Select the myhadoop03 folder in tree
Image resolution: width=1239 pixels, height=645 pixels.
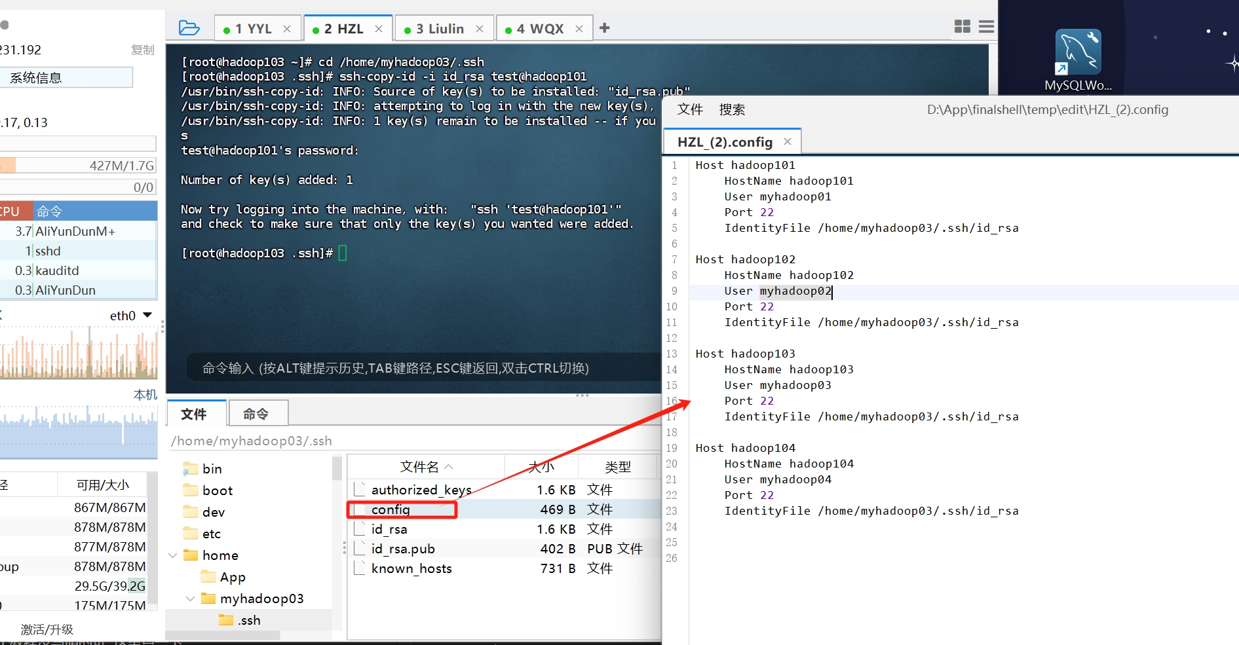261,599
